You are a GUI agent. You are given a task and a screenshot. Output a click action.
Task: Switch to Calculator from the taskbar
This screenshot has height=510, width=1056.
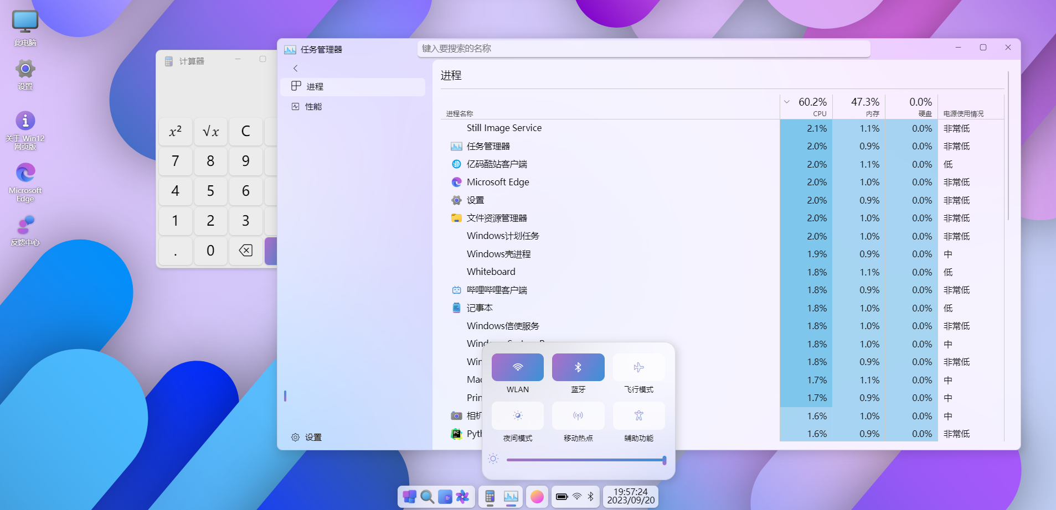coord(490,496)
